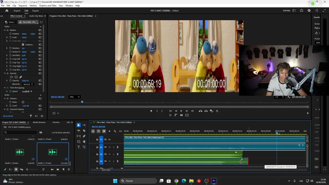Switch to Export workspace

(x=35, y=11)
